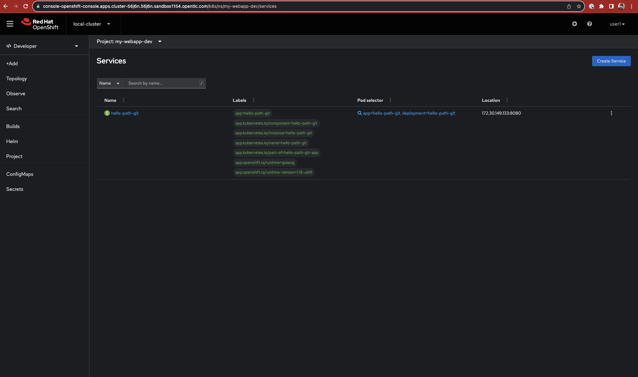The height and width of the screenshot is (377, 638).
Task: Expand the local-cluster dropdown
Action: [91, 24]
